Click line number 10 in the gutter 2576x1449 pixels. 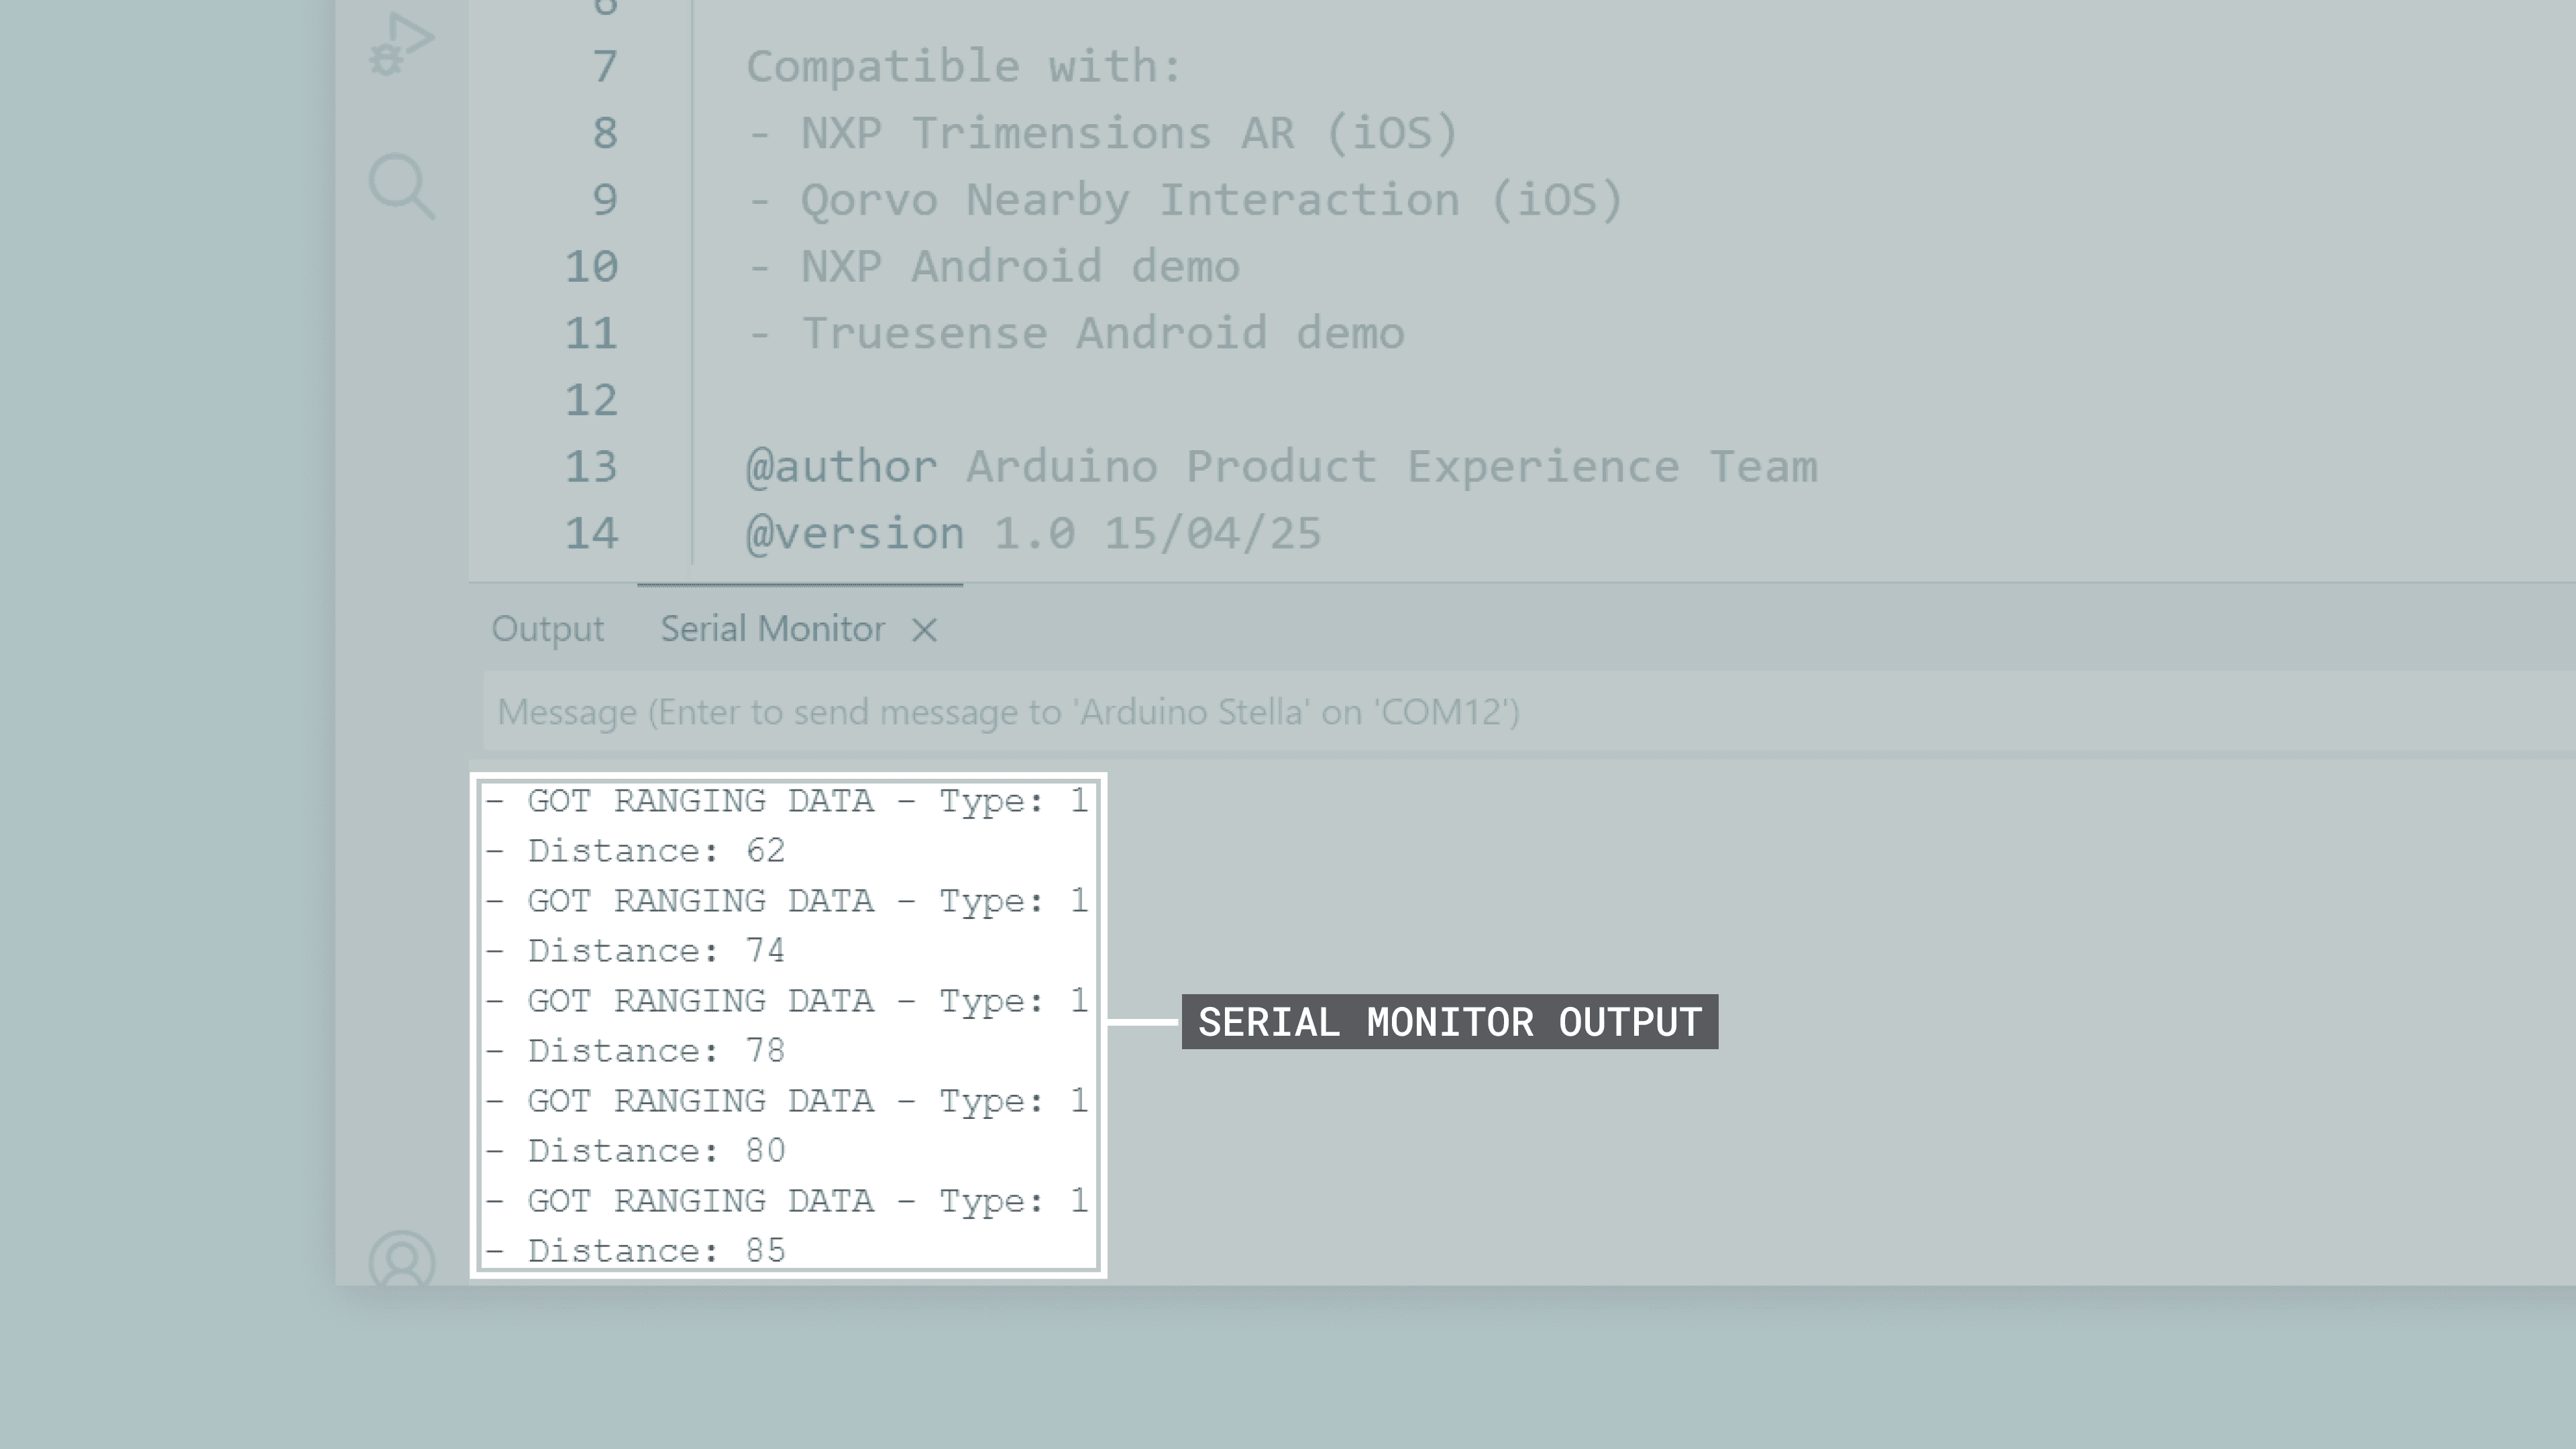tap(592, 267)
